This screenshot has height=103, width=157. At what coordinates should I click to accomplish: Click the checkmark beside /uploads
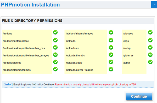111,40
